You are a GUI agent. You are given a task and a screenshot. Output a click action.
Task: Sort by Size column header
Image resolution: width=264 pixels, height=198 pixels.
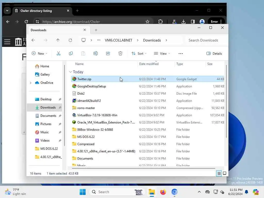210,64
